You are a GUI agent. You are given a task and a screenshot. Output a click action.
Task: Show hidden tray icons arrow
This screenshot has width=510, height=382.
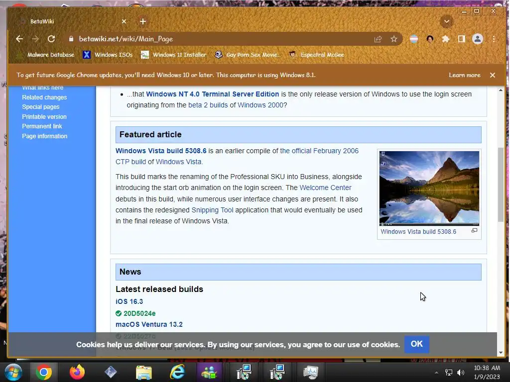coord(436,373)
